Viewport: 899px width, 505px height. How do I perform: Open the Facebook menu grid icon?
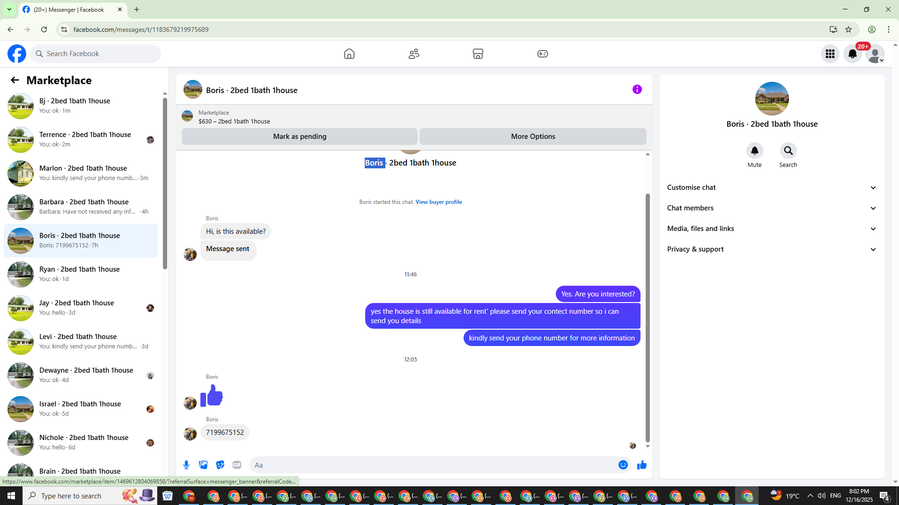click(830, 54)
